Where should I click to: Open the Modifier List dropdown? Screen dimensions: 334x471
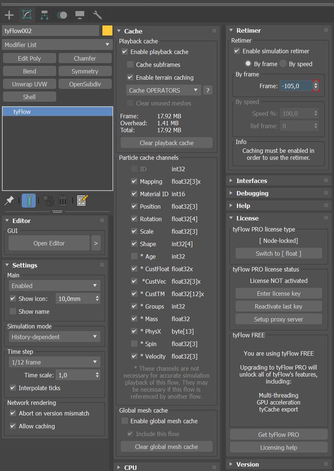pyautogui.click(x=57, y=45)
